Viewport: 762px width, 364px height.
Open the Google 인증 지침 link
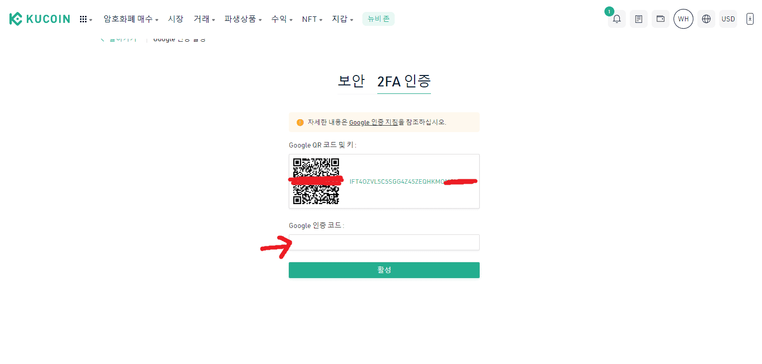point(373,122)
